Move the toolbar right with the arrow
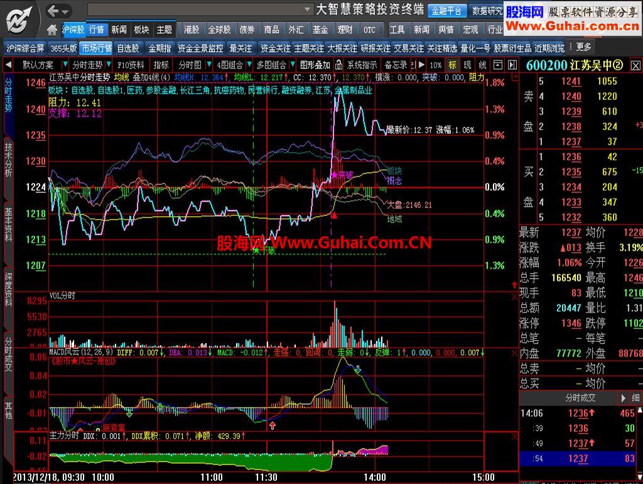 coord(421,65)
